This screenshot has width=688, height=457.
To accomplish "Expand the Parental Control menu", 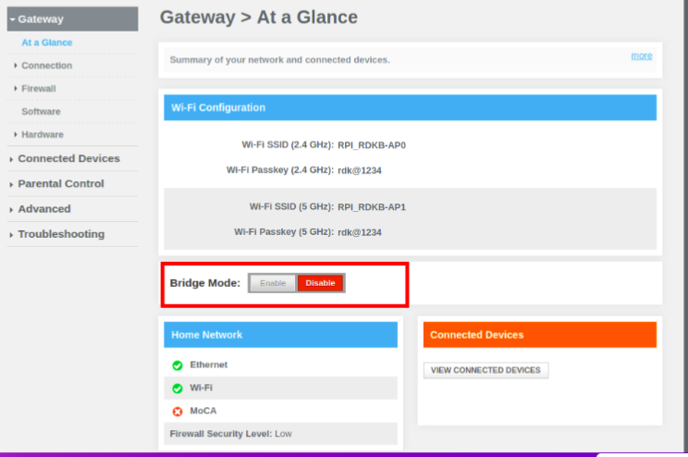I will click(61, 184).
